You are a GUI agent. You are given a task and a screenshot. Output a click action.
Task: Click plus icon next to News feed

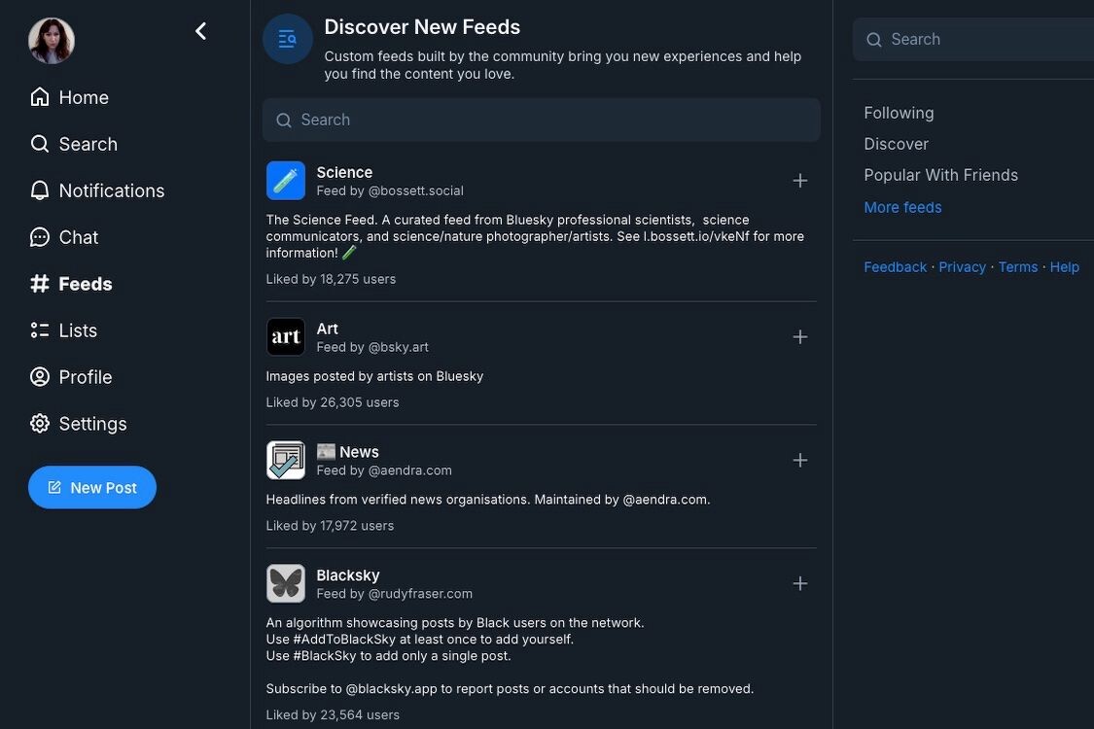[x=799, y=461]
